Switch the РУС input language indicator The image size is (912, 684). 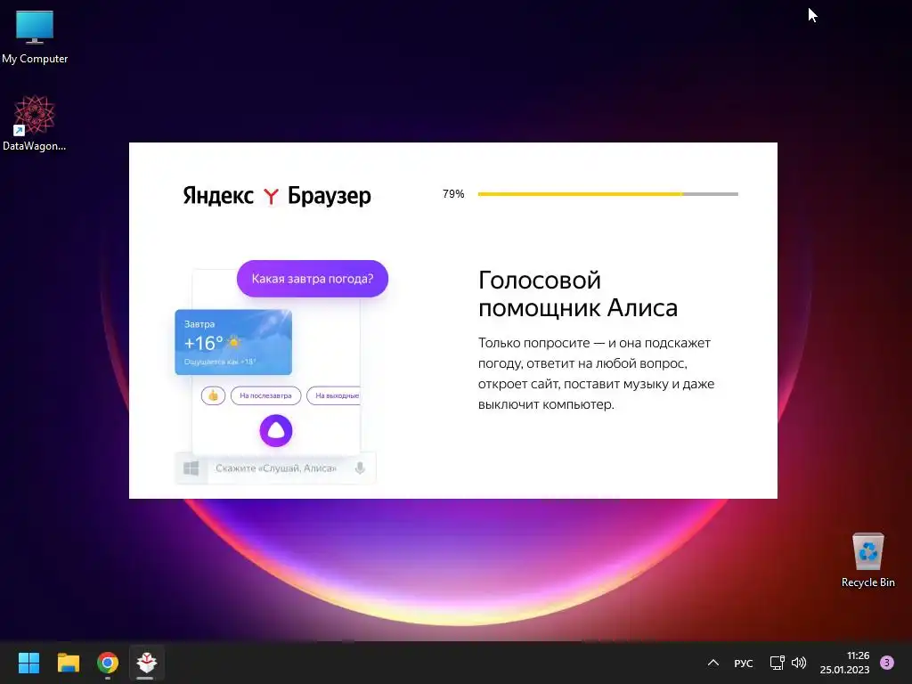[x=744, y=663]
